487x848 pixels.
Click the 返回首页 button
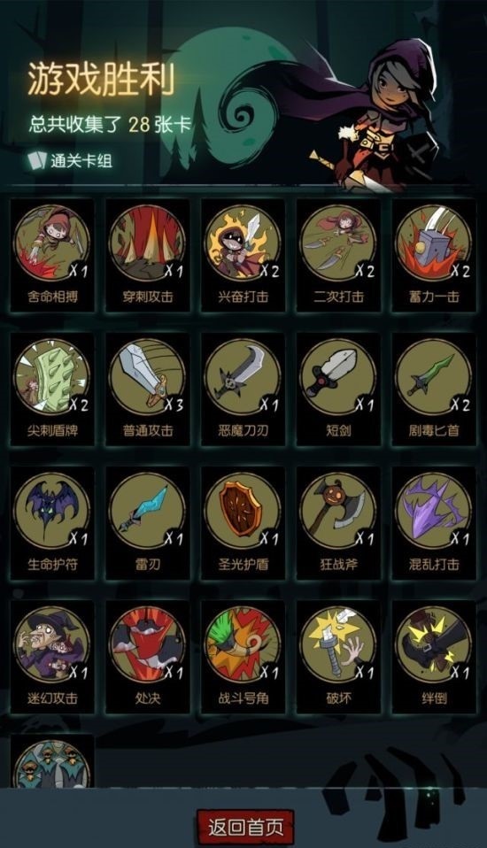[x=245, y=827]
